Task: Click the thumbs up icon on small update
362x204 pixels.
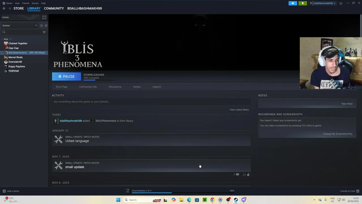Action: [x=248, y=175]
